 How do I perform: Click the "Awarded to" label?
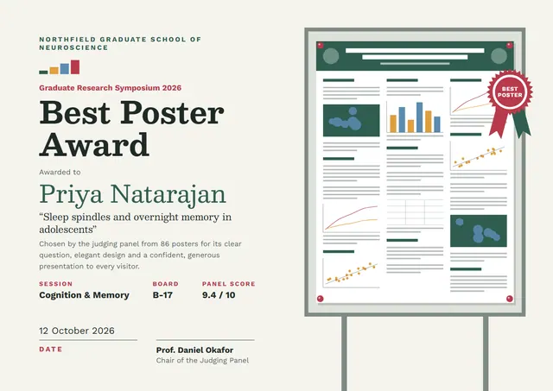tap(60, 172)
